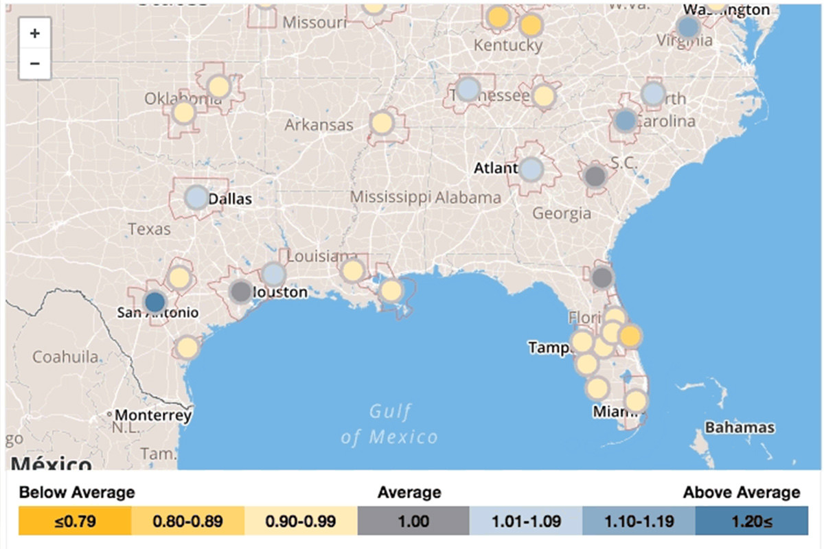
Task: Select the Miami pale yellow marker
Action: tap(636, 401)
